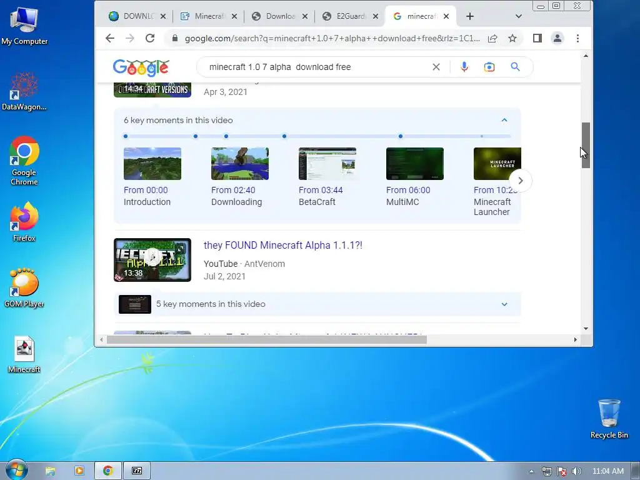Screen dimensions: 640x480
Task: Select the GOM Player desktop shortcut
Action: 24,287
